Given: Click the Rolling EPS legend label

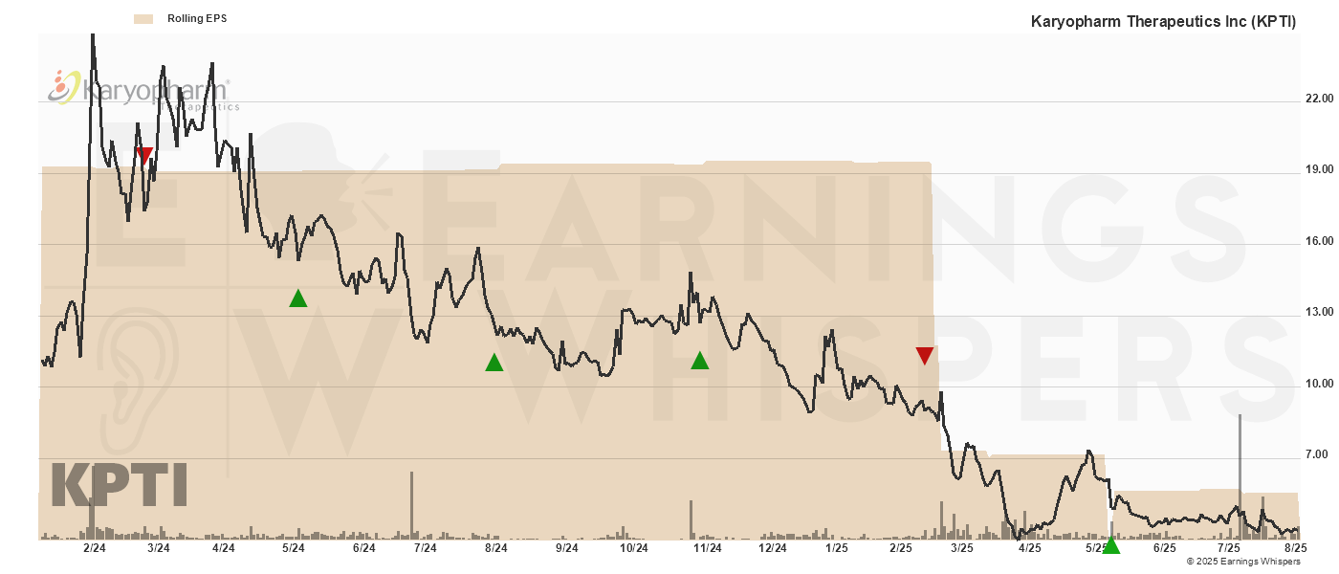Looking at the screenshot, I should (197, 18).
